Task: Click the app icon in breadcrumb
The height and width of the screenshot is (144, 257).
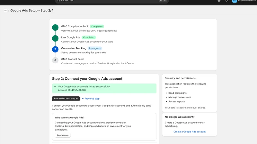Action: tap(5, 11)
